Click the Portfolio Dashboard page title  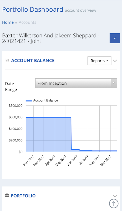pos(32,9)
